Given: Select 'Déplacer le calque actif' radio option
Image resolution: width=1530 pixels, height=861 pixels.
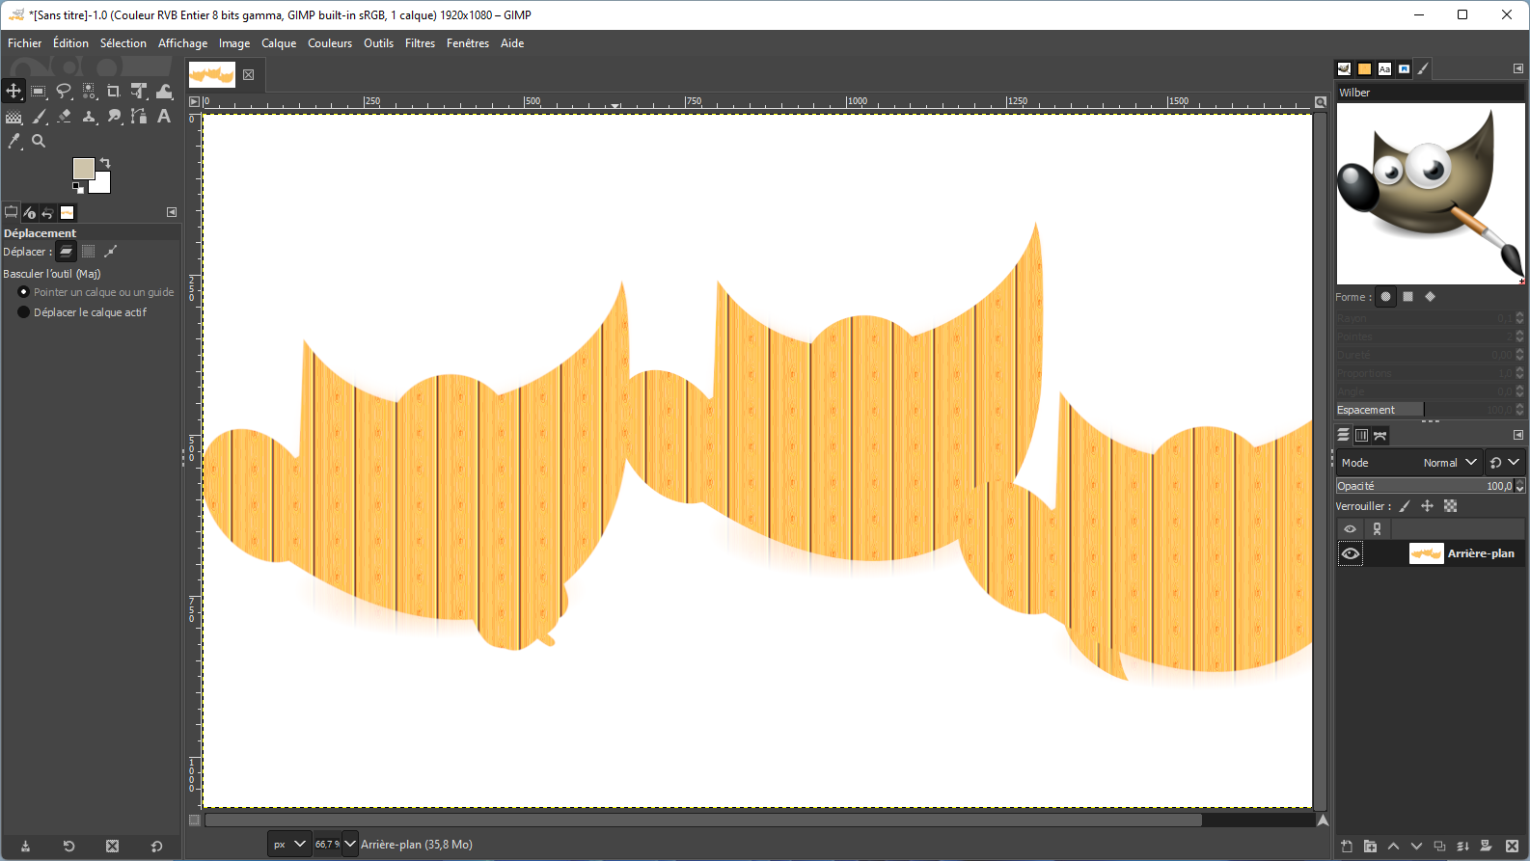Looking at the screenshot, I should 24,312.
